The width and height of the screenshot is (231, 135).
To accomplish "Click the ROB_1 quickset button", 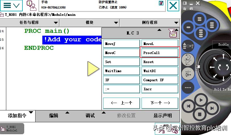I will point(168,129).
